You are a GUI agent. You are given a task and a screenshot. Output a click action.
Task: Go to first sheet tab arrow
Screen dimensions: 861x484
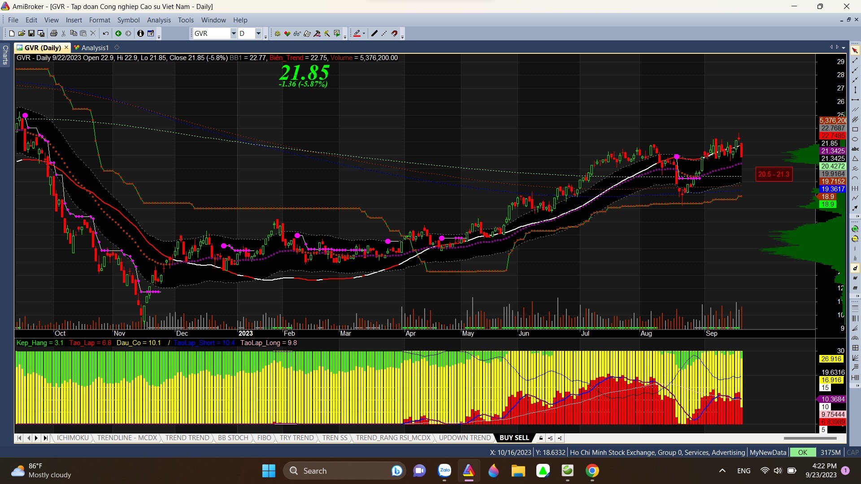pyautogui.click(x=19, y=438)
